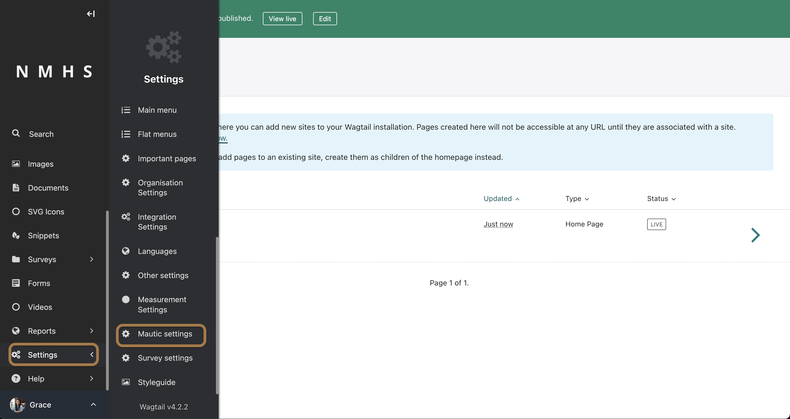The width and height of the screenshot is (790, 419).
Task: Click View live button
Action: pos(282,18)
